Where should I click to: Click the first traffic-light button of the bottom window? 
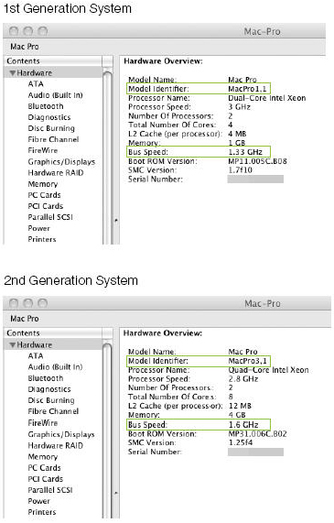click(14, 303)
